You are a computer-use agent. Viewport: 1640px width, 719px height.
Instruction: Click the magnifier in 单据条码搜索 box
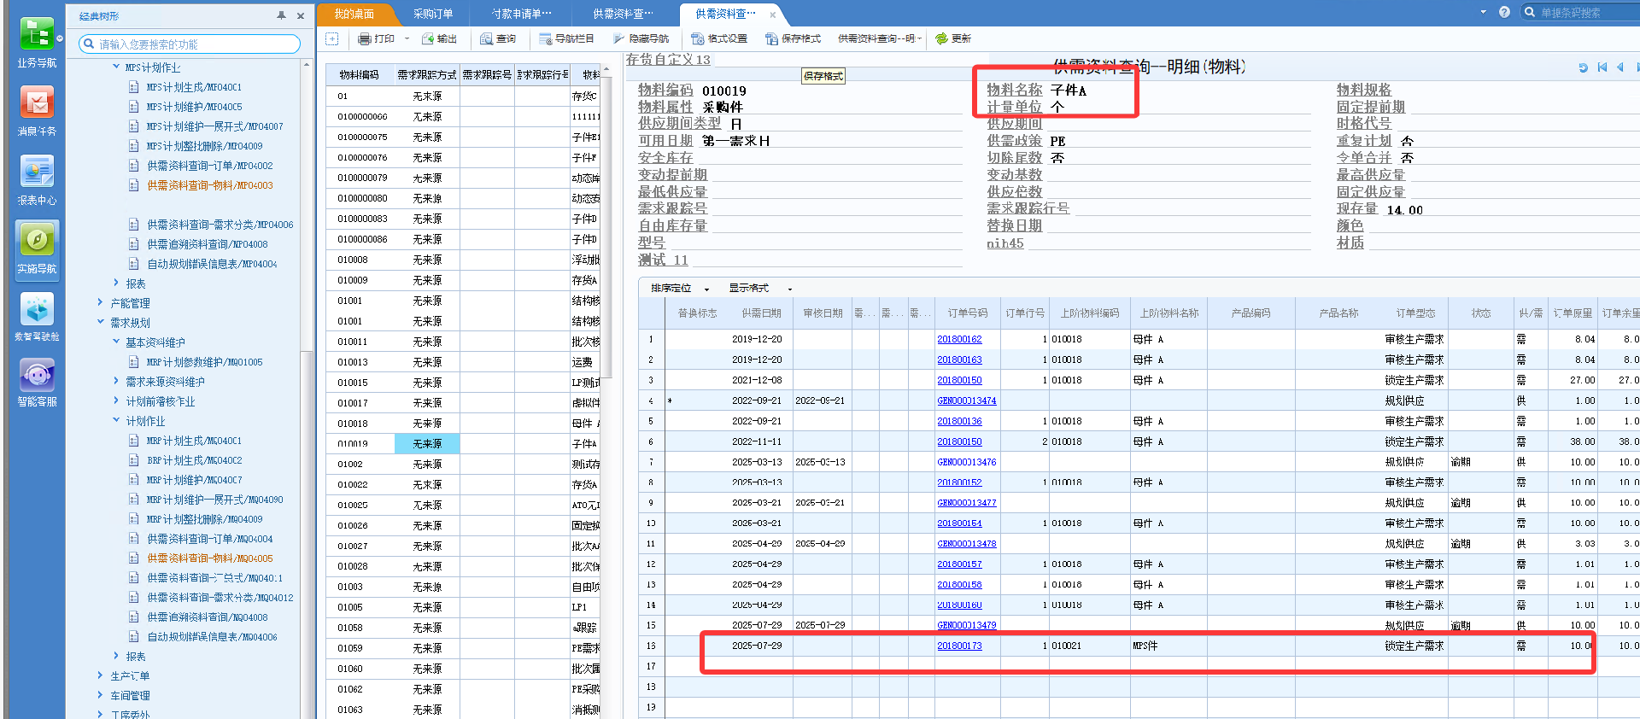click(1530, 12)
